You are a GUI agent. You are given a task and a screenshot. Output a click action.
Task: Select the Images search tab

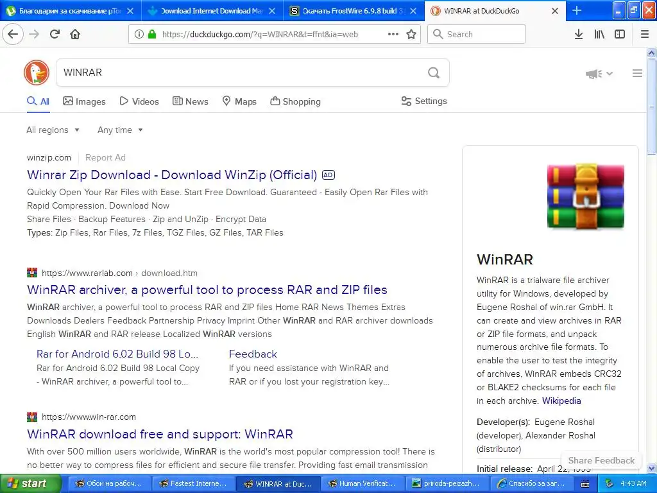tap(84, 101)
